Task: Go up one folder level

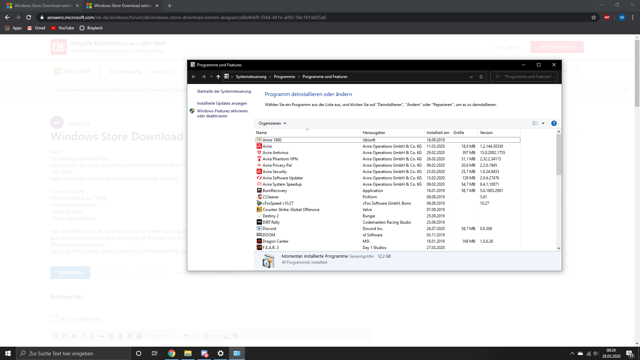Action: pos(218,77)
